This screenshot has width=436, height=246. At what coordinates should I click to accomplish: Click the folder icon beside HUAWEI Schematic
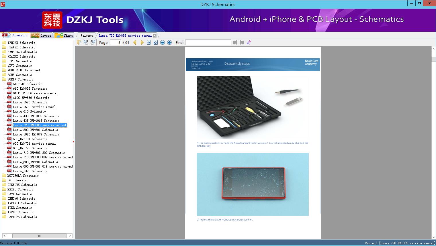point(4,47)
